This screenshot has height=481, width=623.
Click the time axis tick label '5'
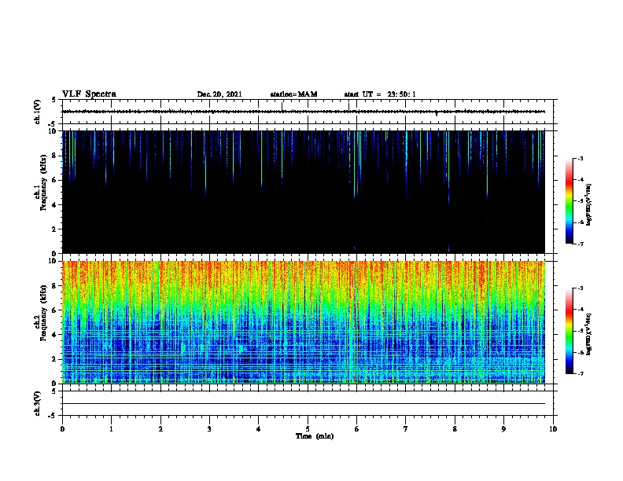[308, 429]
